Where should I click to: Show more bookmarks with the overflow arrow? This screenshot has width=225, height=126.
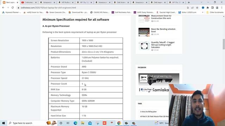202,13
